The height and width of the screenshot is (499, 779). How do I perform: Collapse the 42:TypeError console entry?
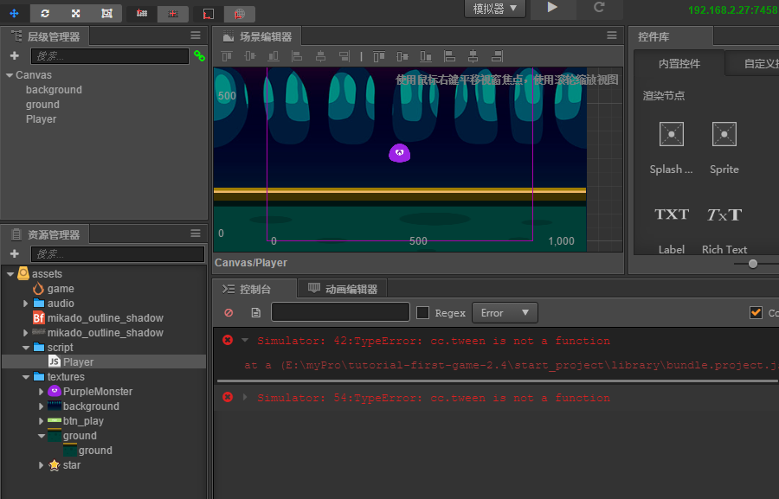pos(244,341)
